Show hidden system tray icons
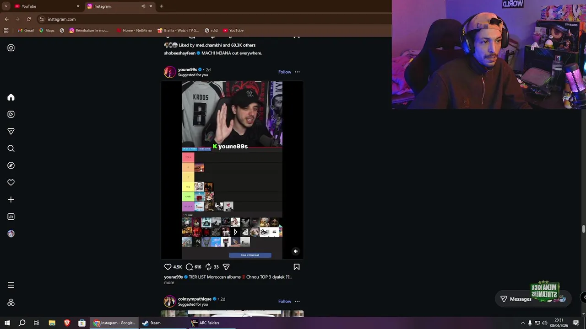Viewport: 586px width, 329px height. point(522,323)
